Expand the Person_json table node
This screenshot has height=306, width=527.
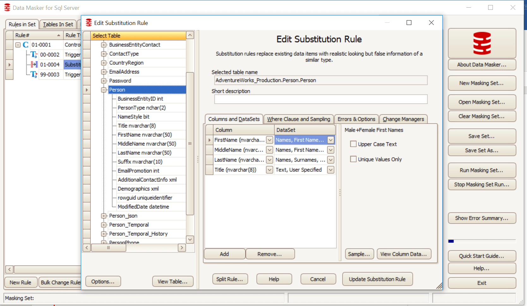coord(104,216)
